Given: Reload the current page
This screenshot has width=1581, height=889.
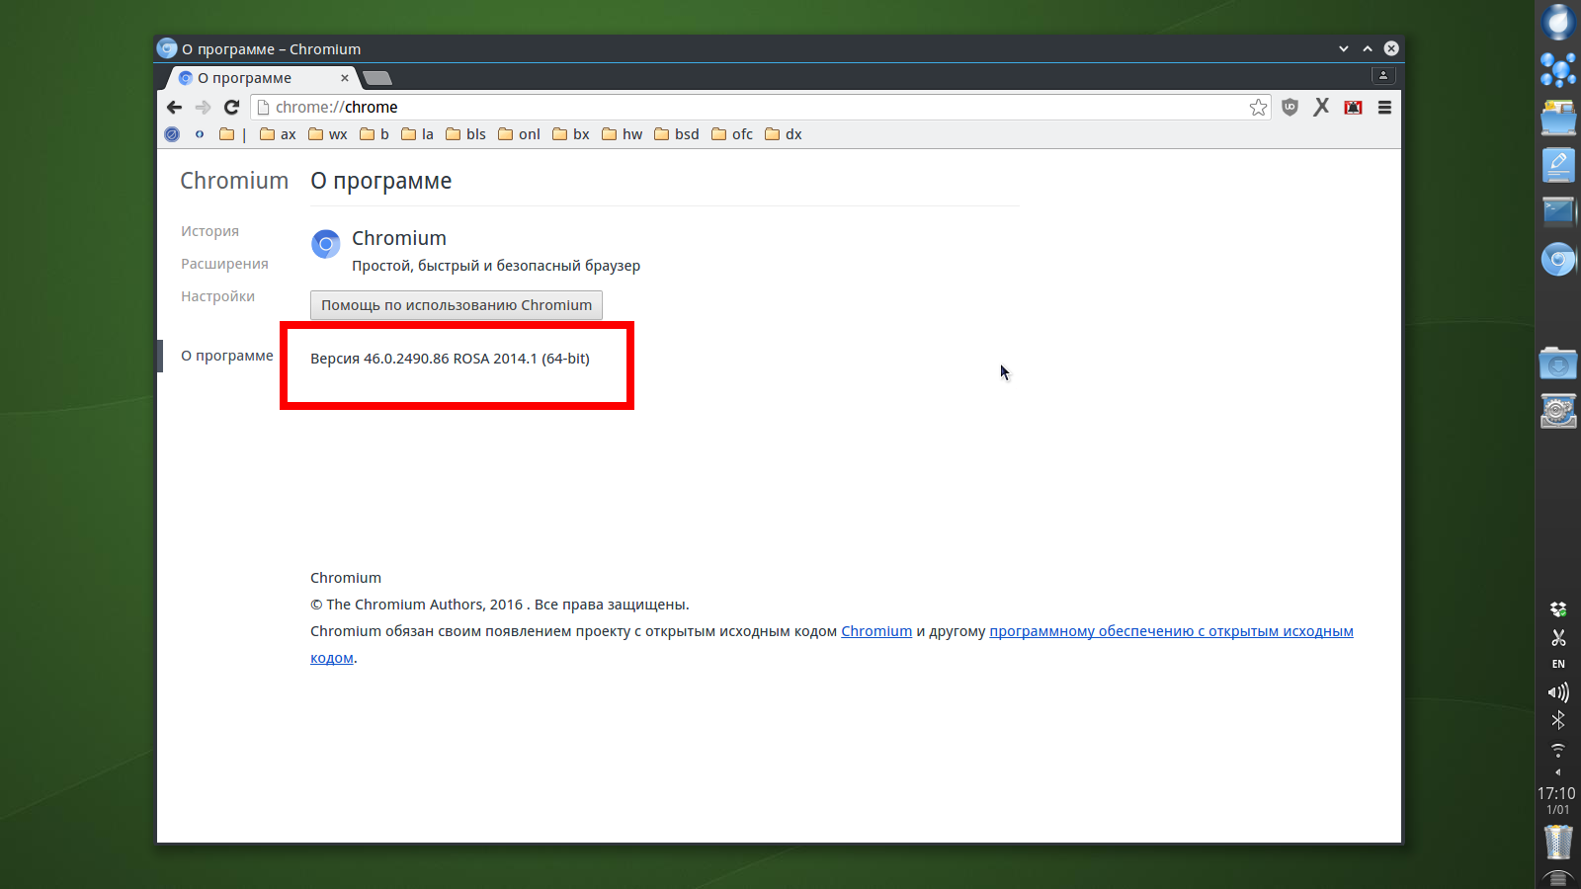Looking at the screenshot, I should coord(232,107).
